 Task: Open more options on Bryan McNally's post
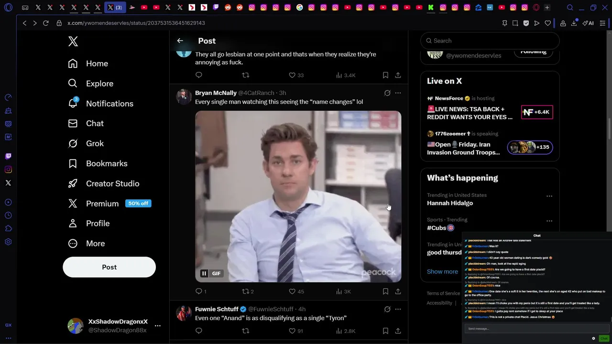coord(398,93)
